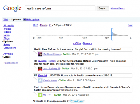
Task: Open the @cnnbrk mention link
Action: click(43, 76)
